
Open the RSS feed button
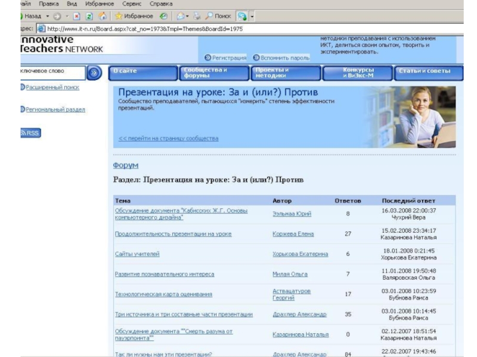tap(30, 133)
